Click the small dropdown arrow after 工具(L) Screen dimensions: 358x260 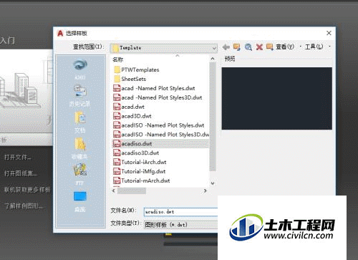point(329,47)
